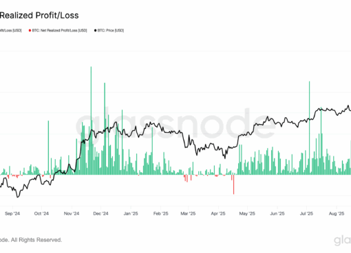Image resolution: width=351 pixels, height=253 pixels.
Task: Select the May '25 axis label
Action: [247, 213]
